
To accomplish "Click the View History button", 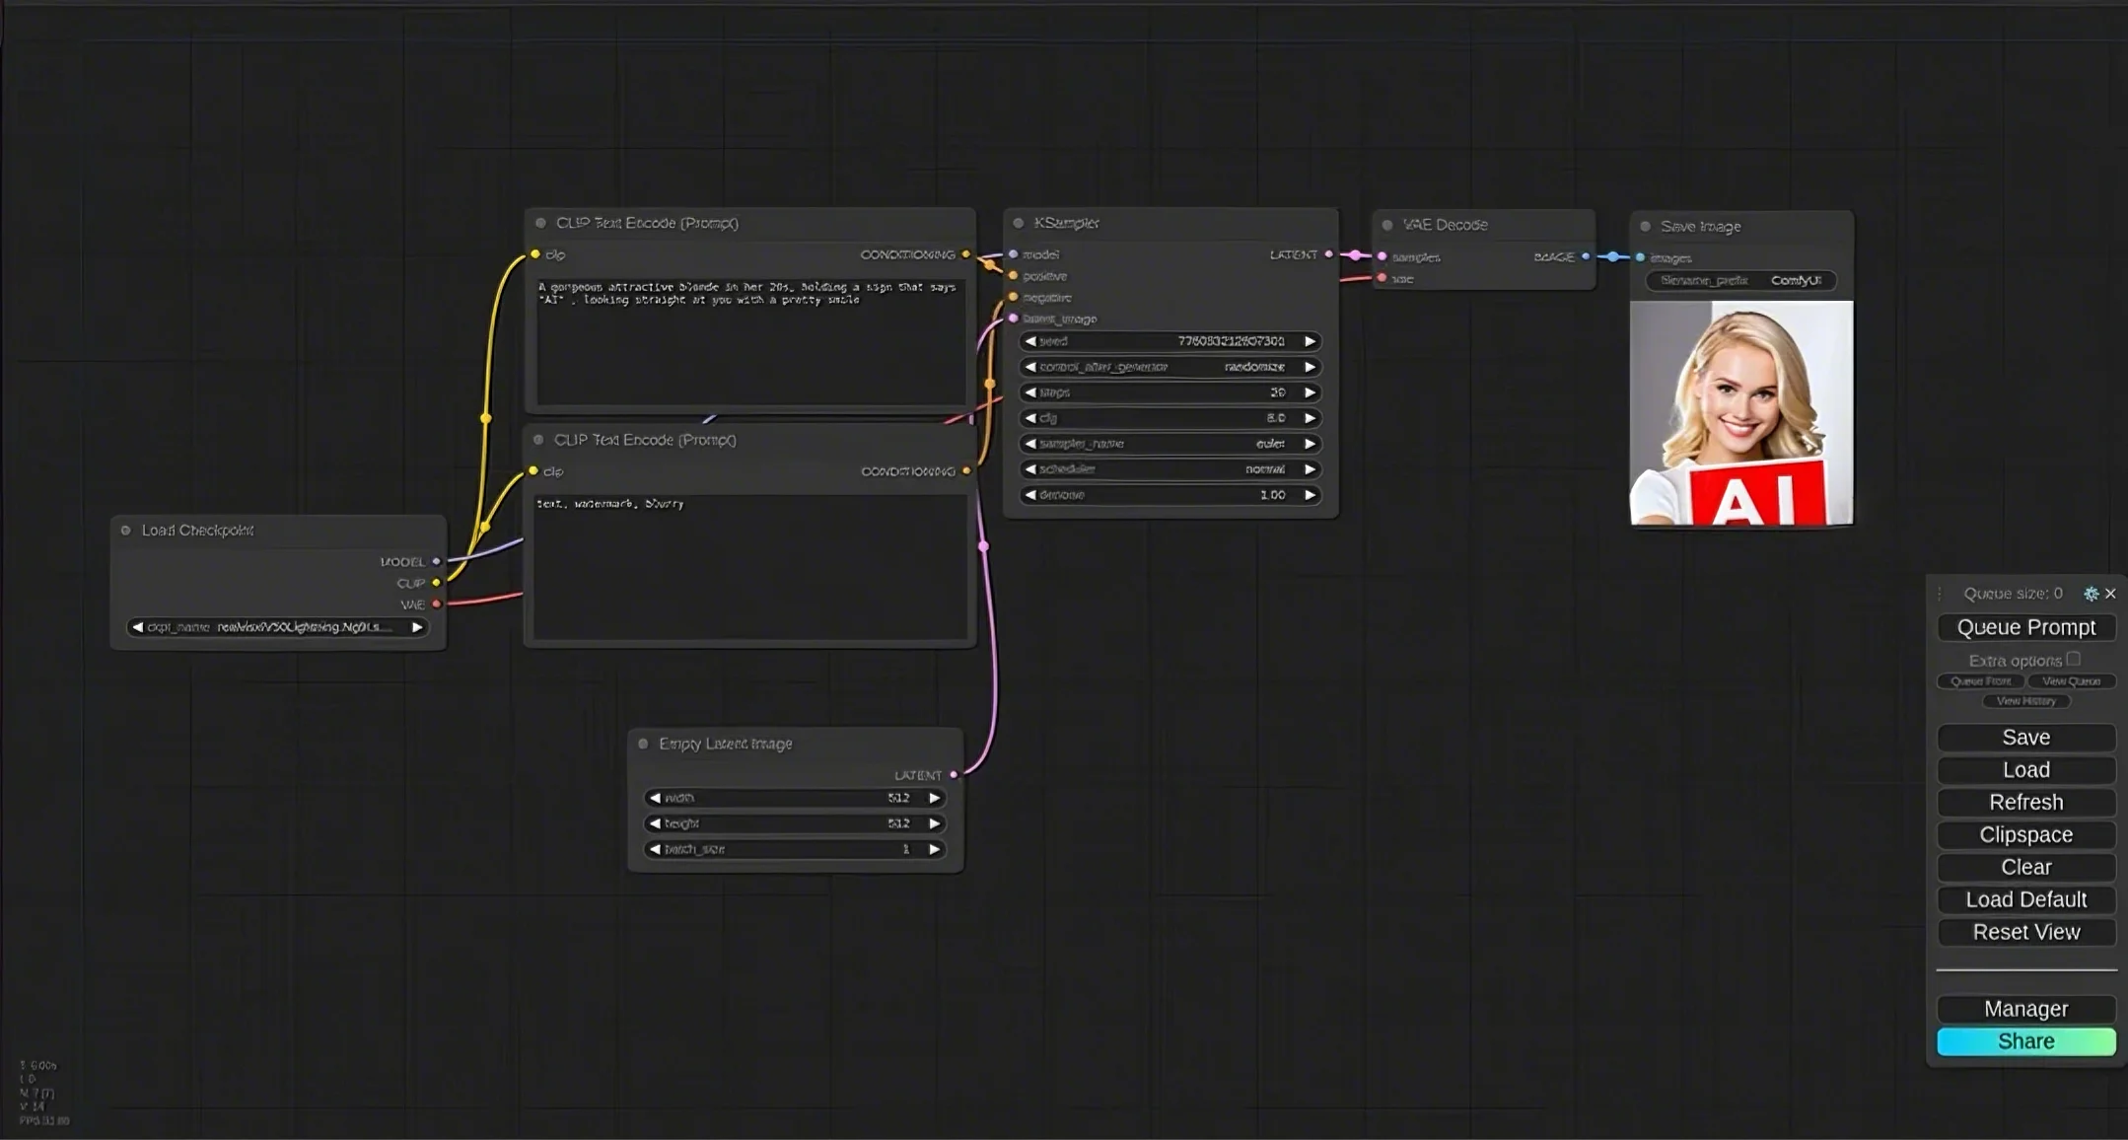I will click(2025, 701).
